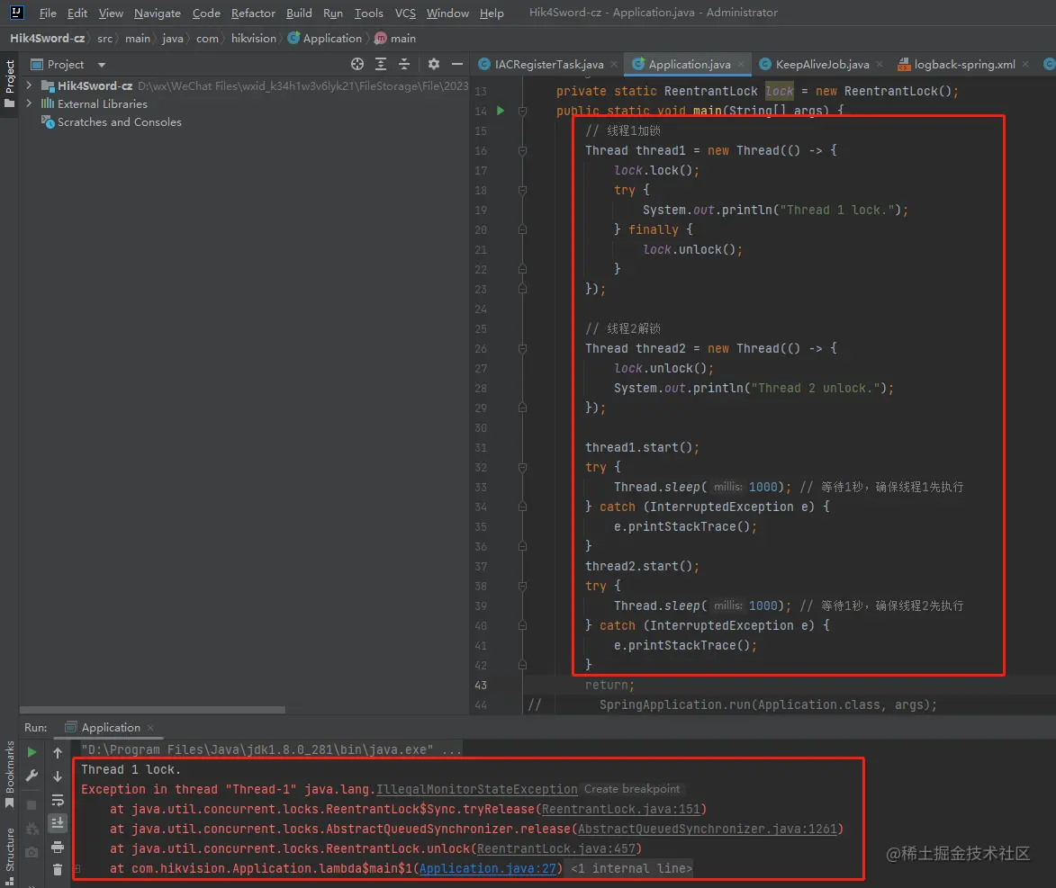Expand the Hik4Sword-cz project node
This screenshot has height=888, width=1056.
29,85
